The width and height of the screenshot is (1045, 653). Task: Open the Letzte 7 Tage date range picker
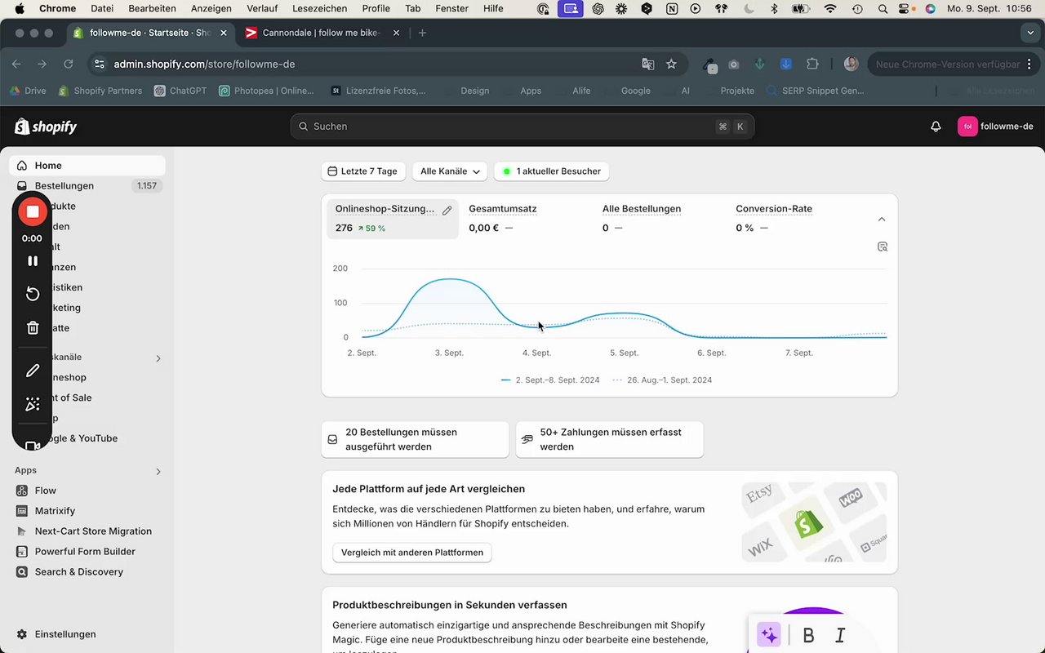tap(362, 171)
